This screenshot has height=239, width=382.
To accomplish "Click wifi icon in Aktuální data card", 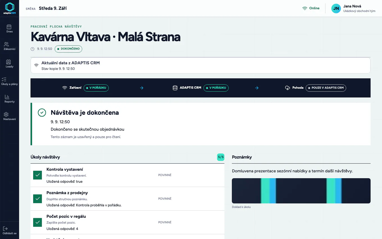I will (x=36, y=65).
